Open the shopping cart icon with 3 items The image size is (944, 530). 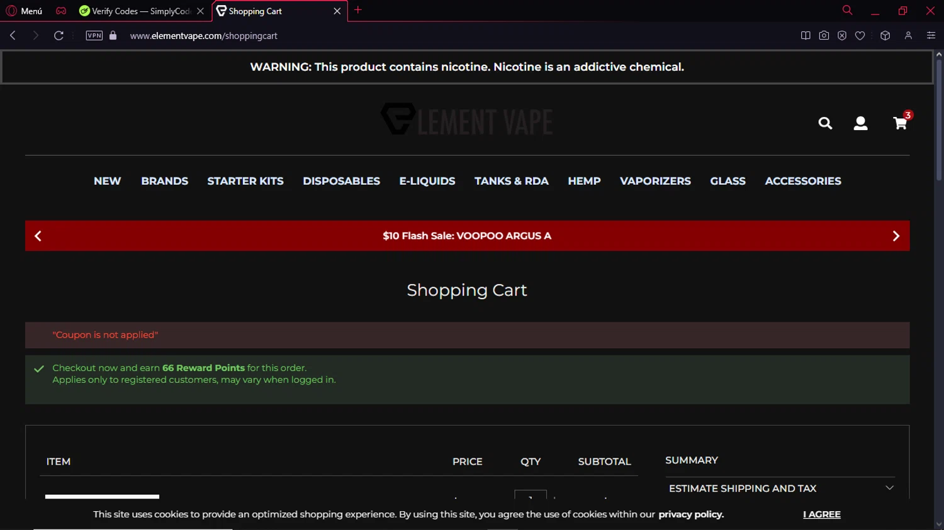click(901, 121)
